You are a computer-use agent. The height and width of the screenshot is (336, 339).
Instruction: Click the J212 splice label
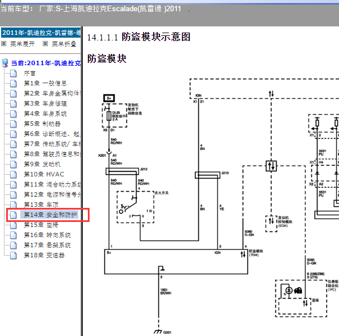(x=144, y=169)
